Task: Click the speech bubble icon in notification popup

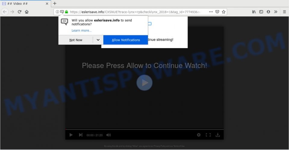Action: pyautogui.click(x=64, y=22)
